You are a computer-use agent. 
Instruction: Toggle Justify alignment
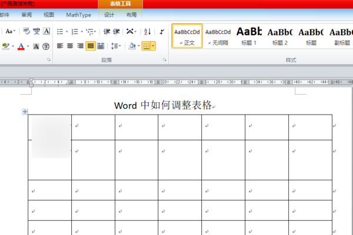pos(91,46)
